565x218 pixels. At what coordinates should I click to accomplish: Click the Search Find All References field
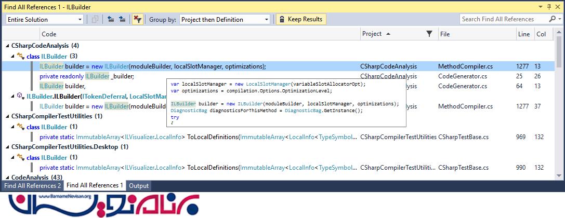coord(502,19)
